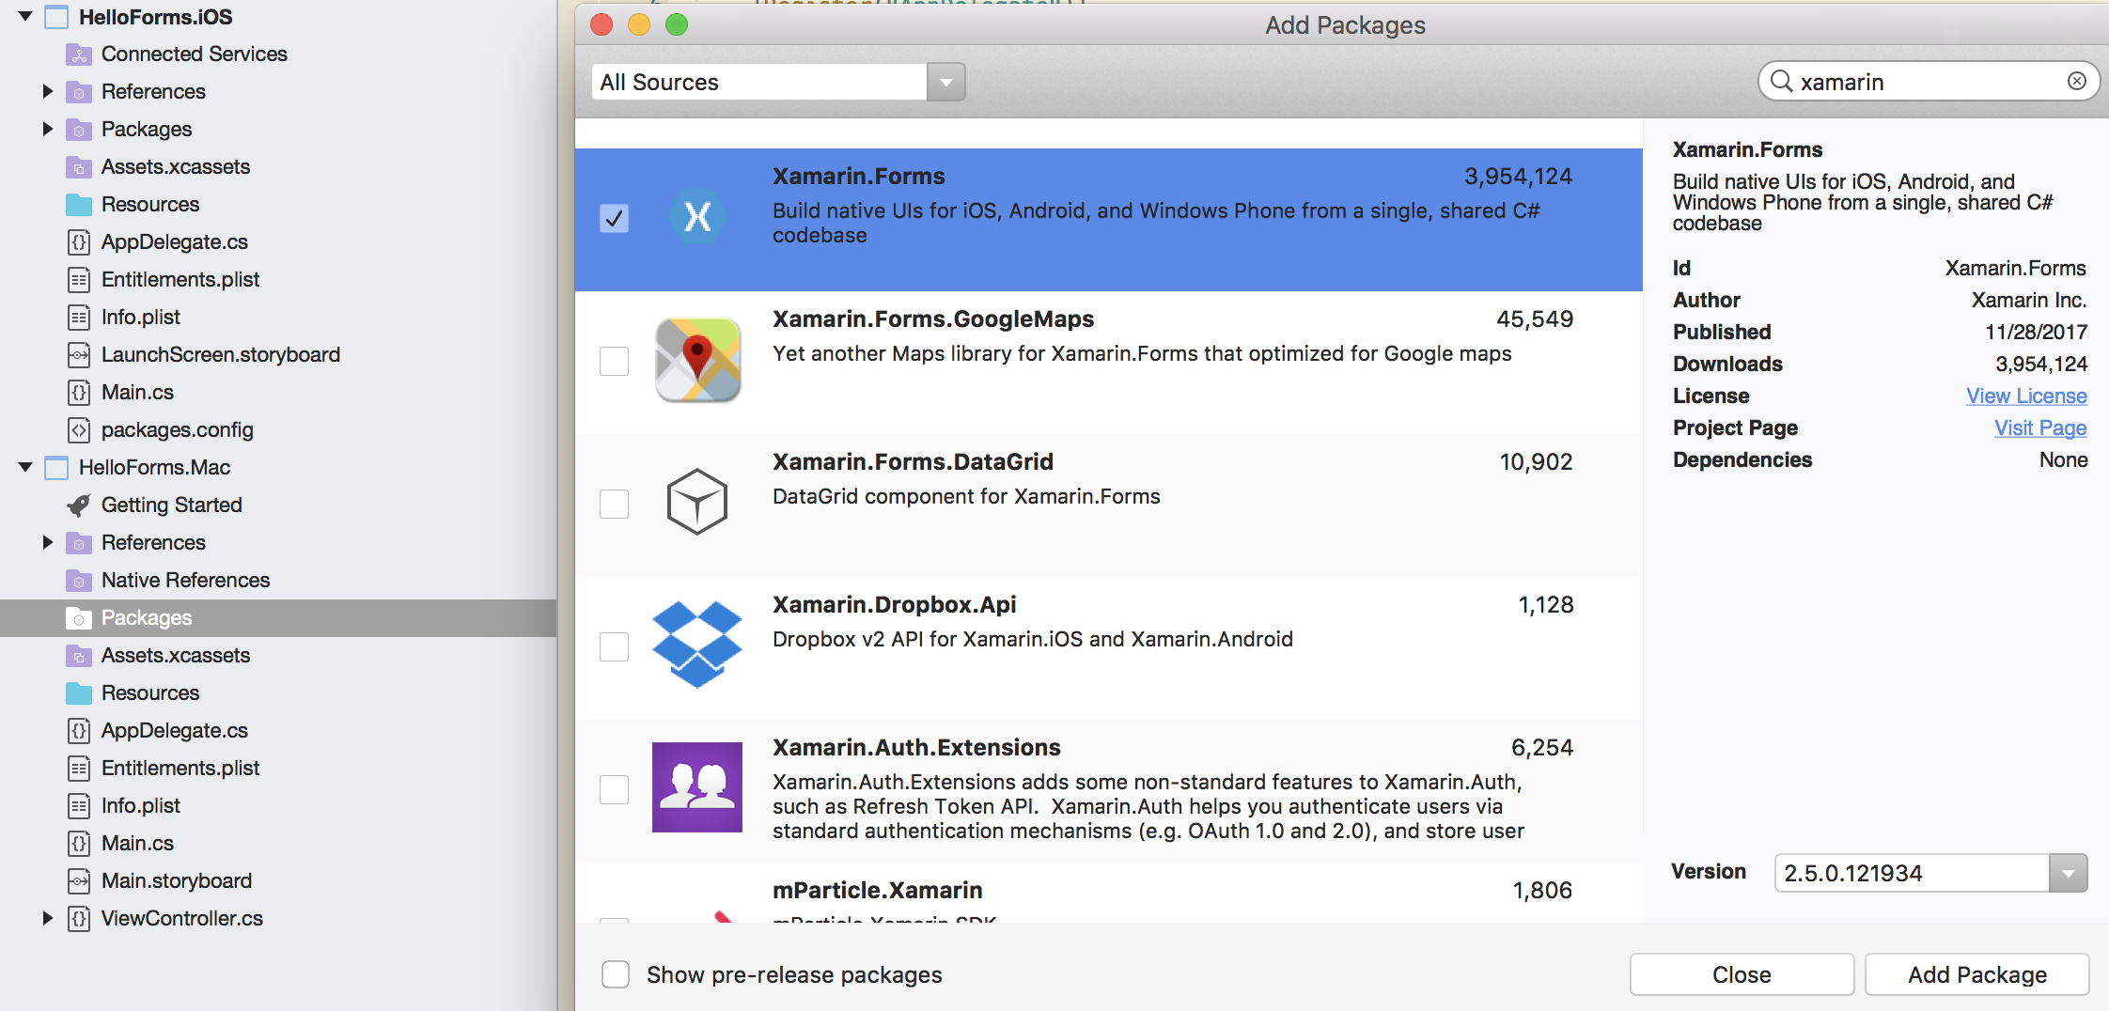The height and width of the screenshot is (1011, 2109).
Task: Click the Xamarin.Dropbox.Api Dropbox icon
Action: (x=697, y=645)
